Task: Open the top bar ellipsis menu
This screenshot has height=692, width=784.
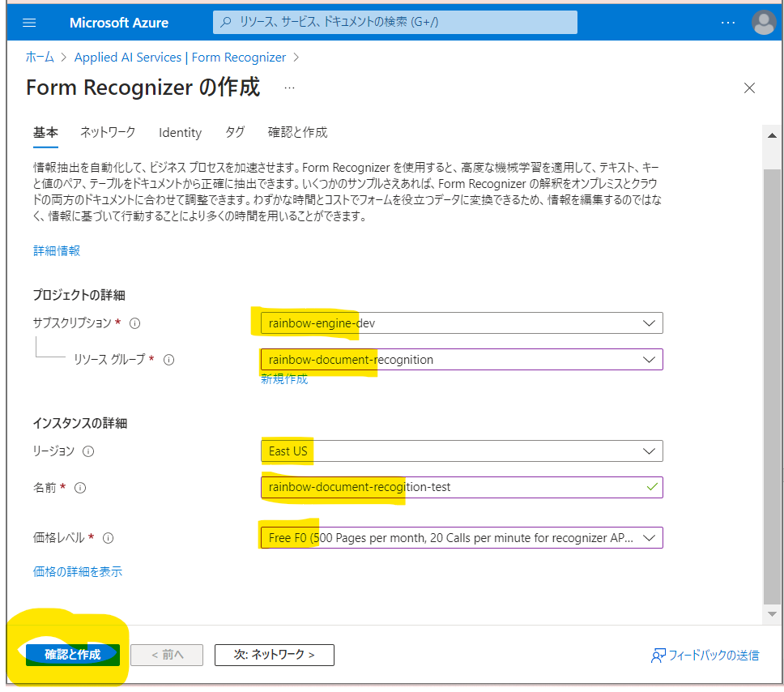Action: pos(728,23)
